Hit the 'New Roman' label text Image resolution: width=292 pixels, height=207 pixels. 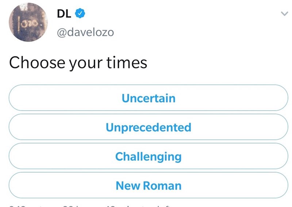(149, 186)
